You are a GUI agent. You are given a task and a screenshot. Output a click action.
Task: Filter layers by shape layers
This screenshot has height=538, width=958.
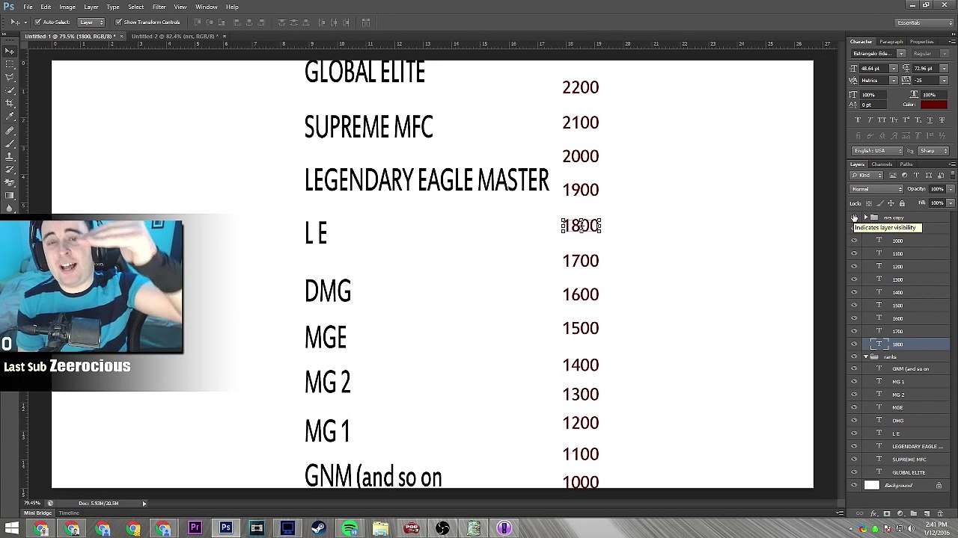[x=928, y=175]
